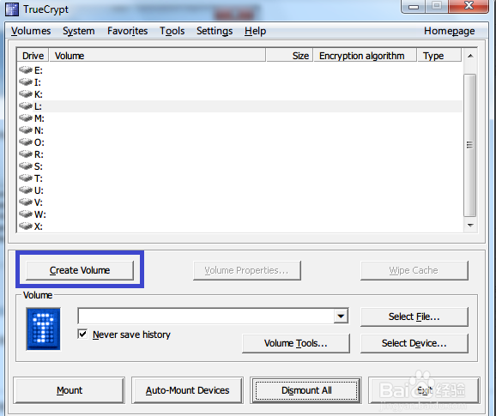Click the drive icon next to L:

pos(26,106)
